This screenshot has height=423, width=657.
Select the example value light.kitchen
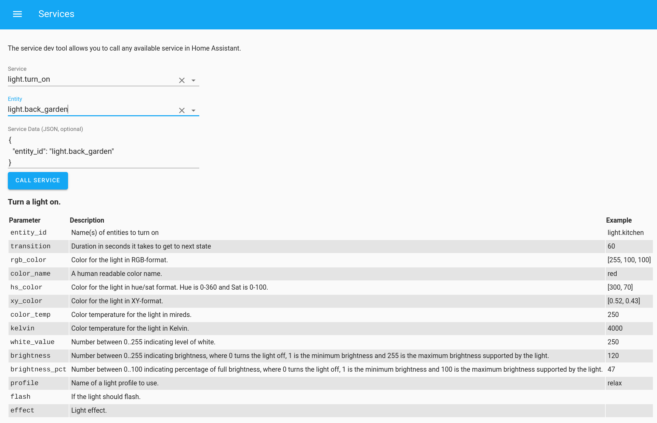[x=625, y=233]
